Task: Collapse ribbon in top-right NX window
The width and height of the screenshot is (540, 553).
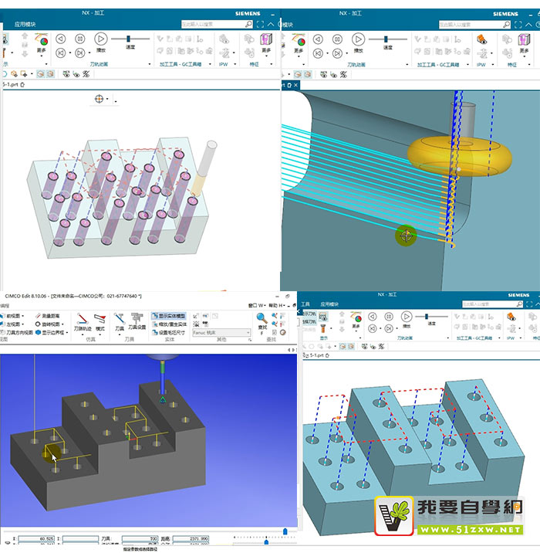Action: coord(528,25)
